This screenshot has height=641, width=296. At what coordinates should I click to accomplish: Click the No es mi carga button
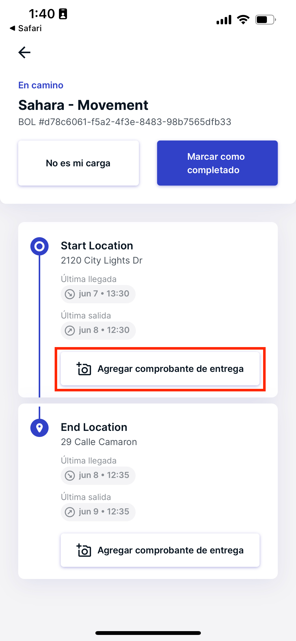click(x=78, y=163)
